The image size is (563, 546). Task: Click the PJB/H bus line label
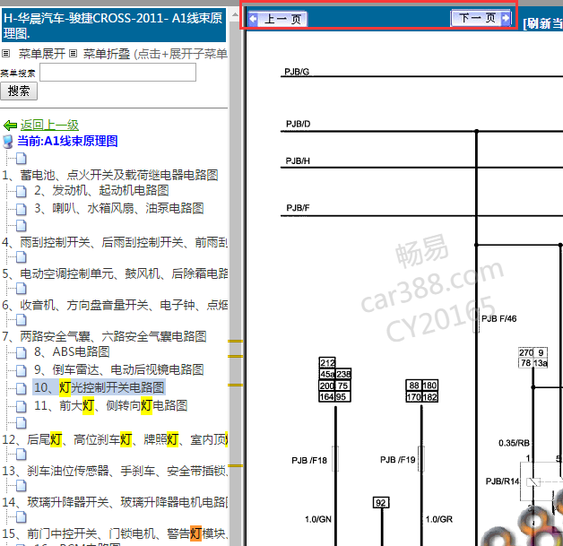coord(298,160)
